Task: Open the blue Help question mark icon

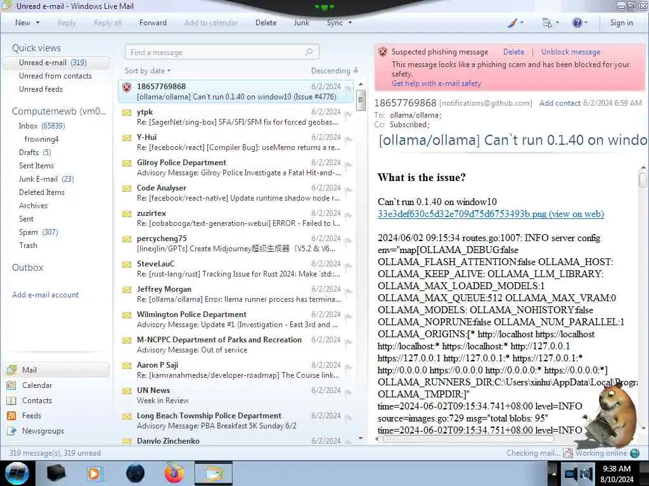Action: [x=577, y=23]
